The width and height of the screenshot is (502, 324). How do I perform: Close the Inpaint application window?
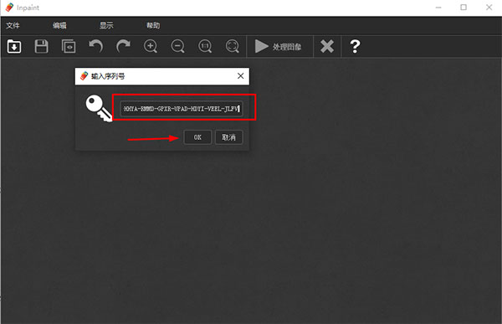tap(489, 8)
